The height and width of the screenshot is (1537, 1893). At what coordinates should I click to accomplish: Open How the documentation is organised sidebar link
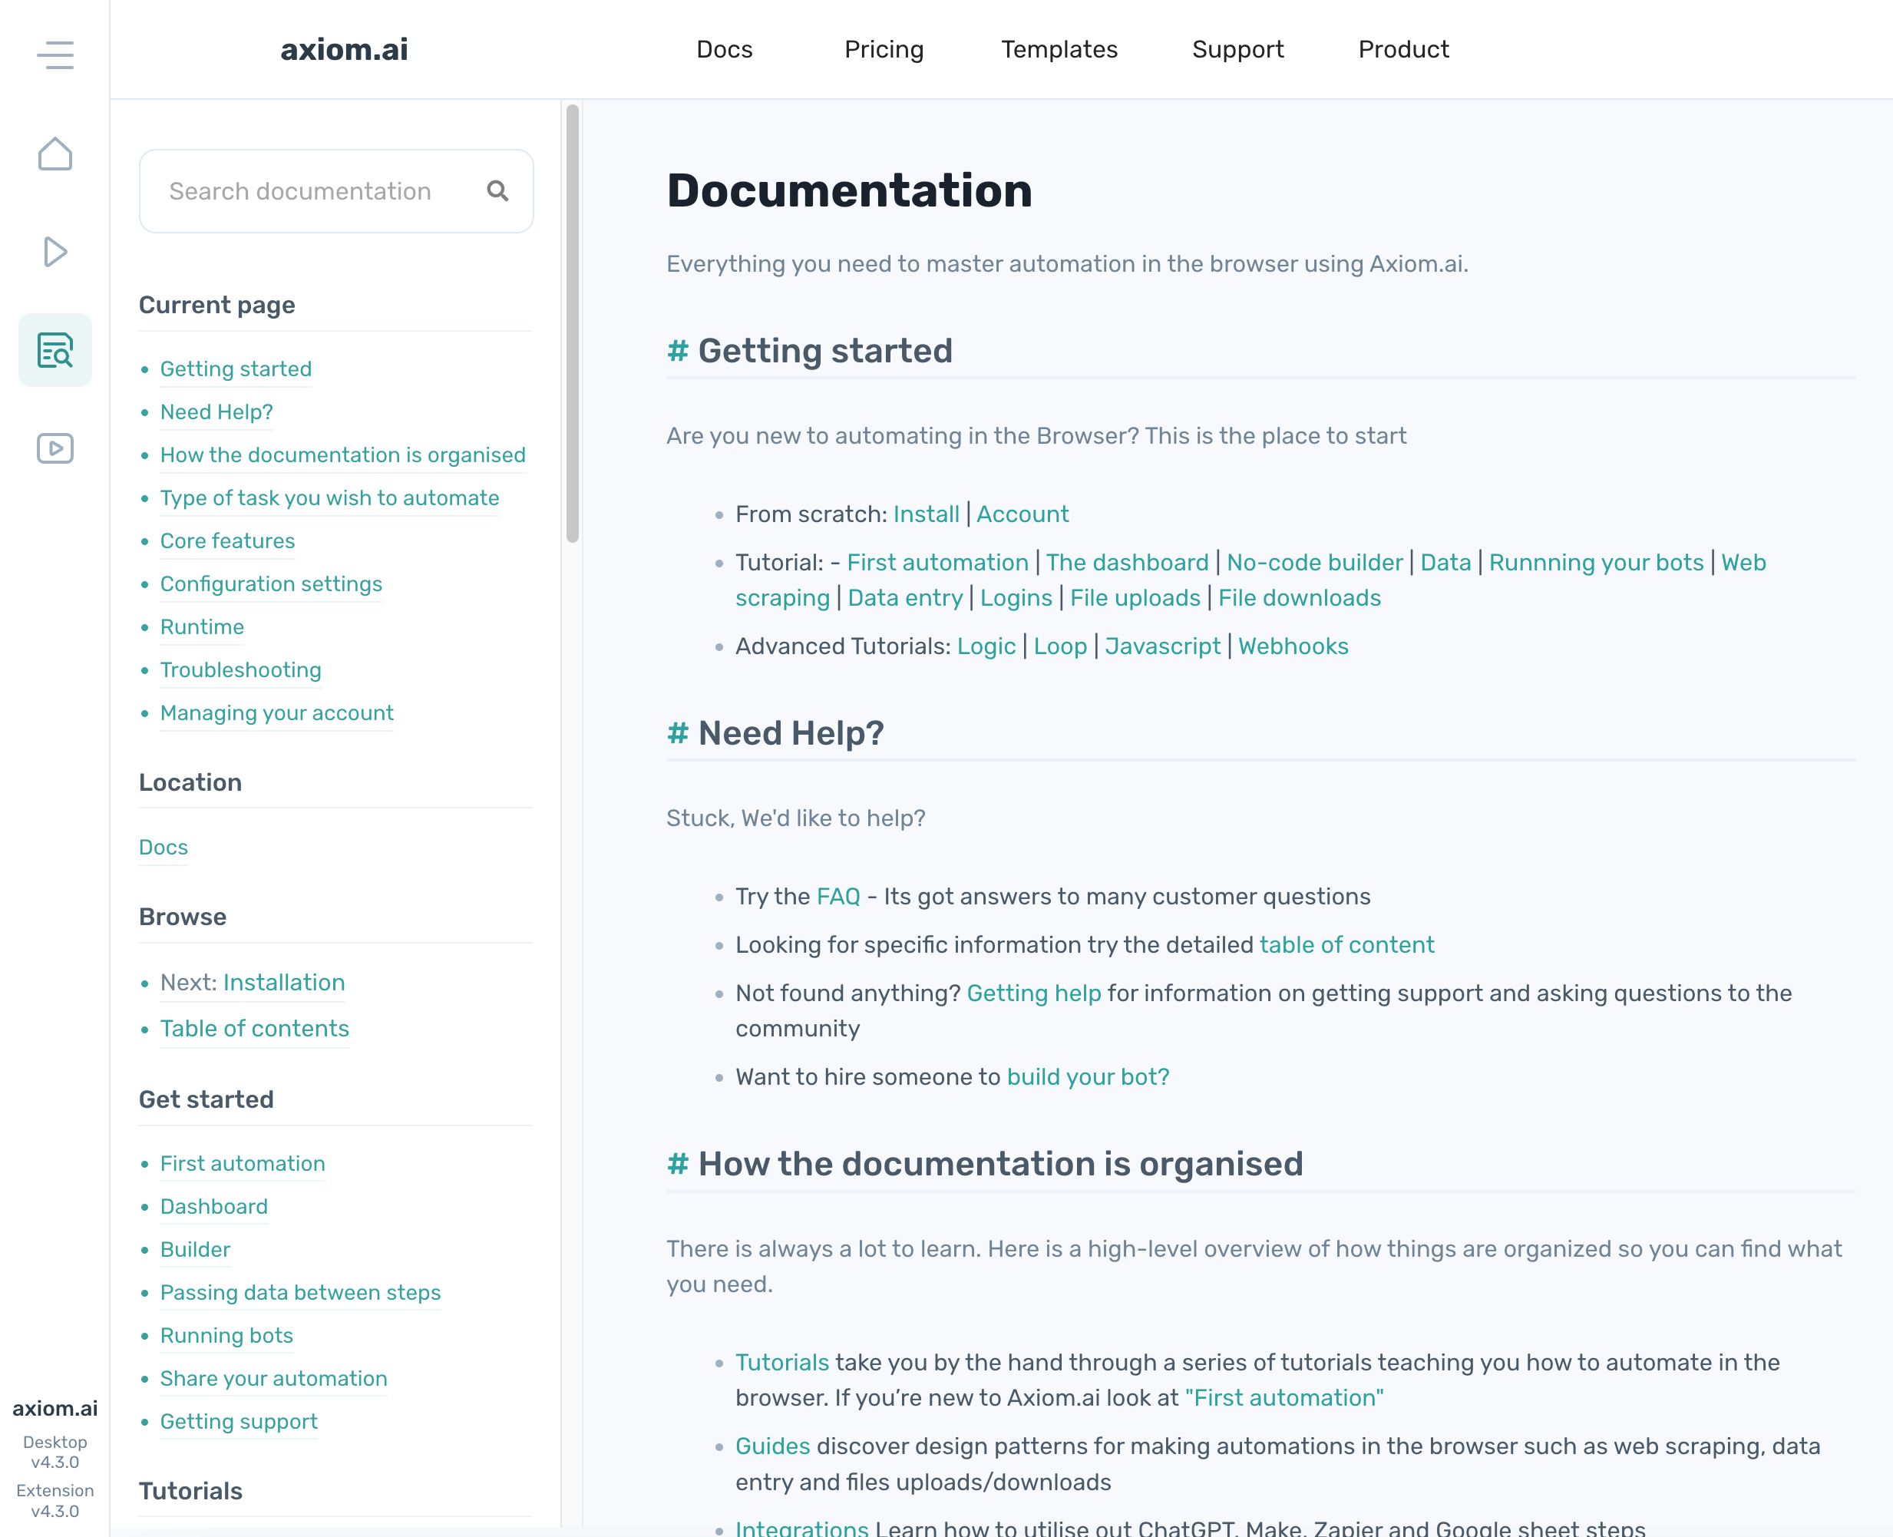point(342,455)
